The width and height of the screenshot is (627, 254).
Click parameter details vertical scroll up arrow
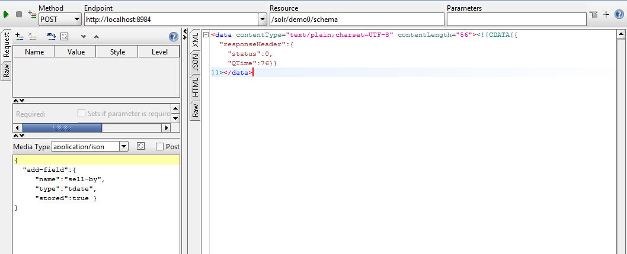pyautogui.click(x=175, y=108)
